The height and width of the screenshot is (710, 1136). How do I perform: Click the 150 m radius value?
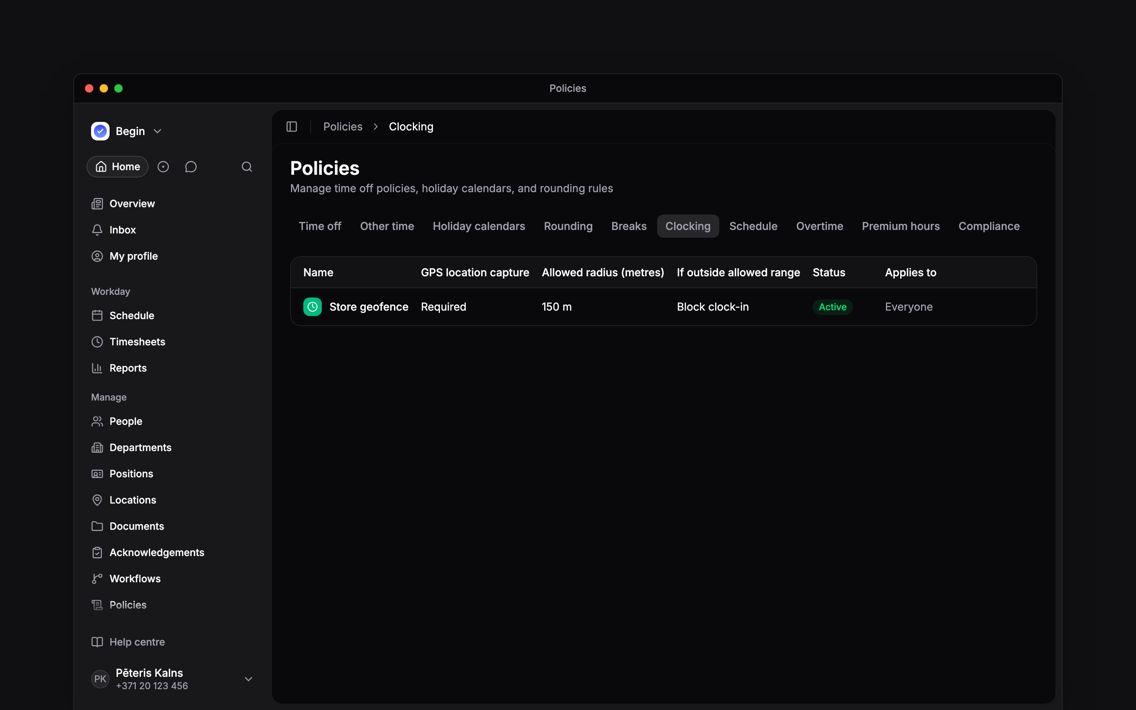tap(557, 307)
